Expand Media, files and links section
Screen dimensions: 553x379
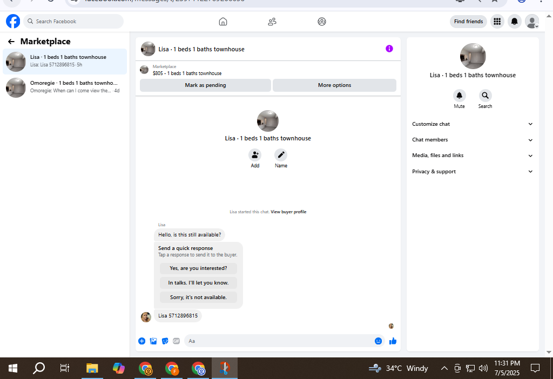pyautogui.click(x=473, y=155)
